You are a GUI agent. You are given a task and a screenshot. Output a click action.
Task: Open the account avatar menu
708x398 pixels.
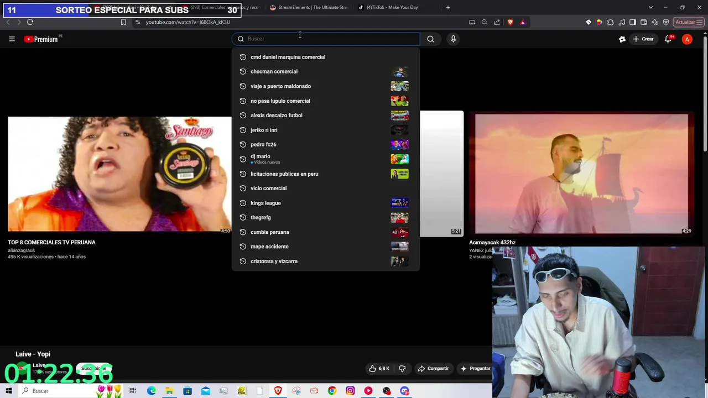pyautogui.click(x=687, y=39)
